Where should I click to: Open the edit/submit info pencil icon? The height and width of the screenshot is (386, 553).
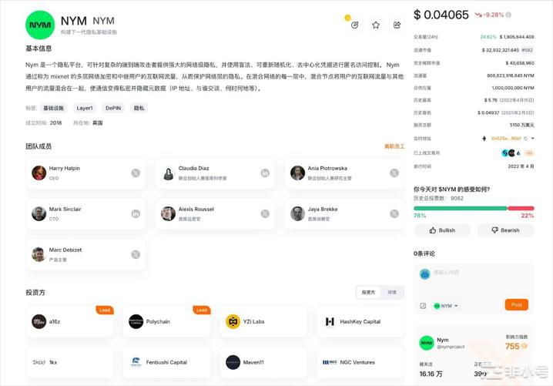pyautogui.click(x=355, y=25)
